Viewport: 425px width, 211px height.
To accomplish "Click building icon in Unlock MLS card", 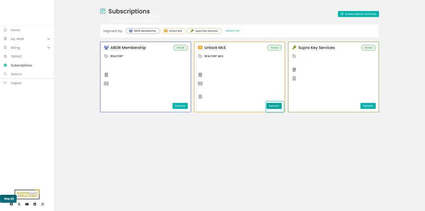I will pos(200,74).
